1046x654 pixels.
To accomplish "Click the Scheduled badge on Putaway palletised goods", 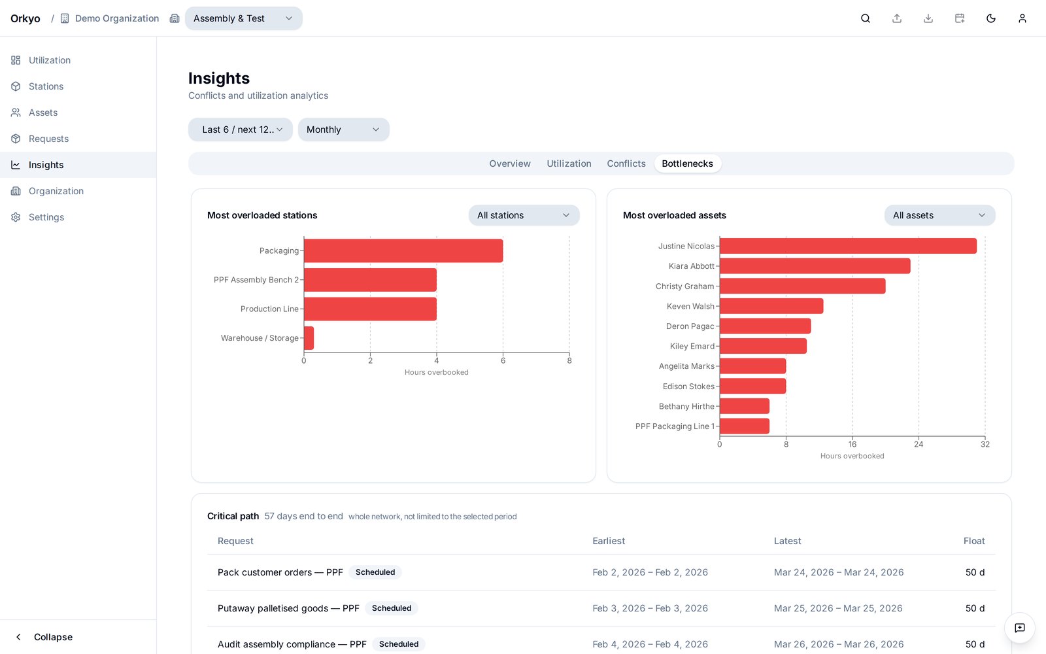I will point(392,608).
